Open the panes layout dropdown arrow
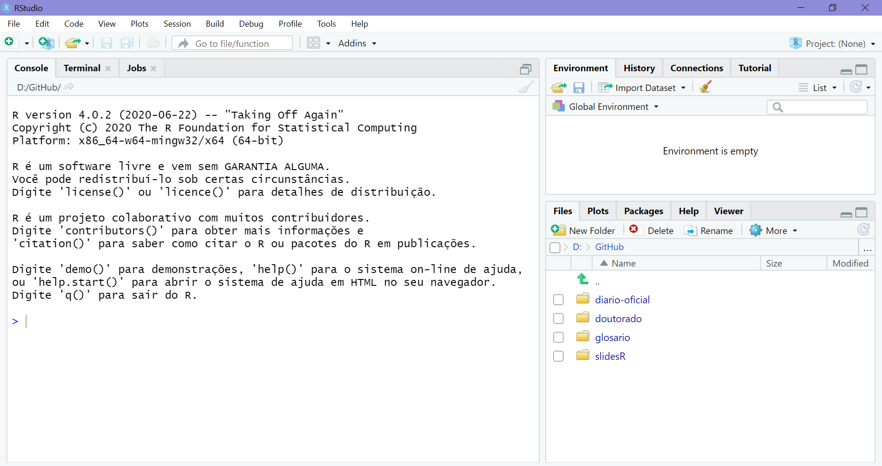 (328, 43)
